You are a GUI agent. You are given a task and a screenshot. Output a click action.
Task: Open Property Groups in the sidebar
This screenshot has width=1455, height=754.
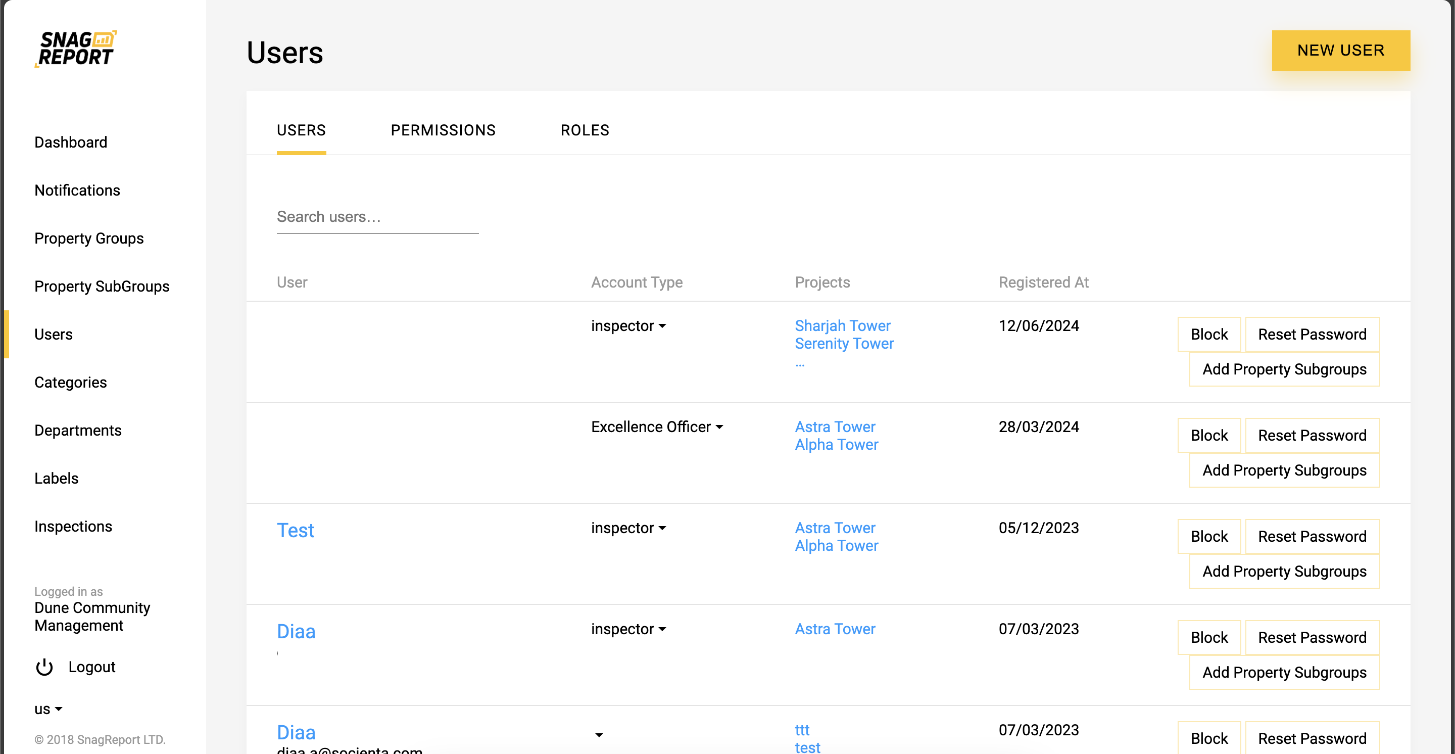pos(89,239)
